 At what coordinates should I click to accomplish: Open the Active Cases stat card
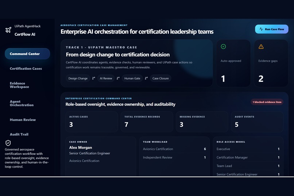[92, 122]
